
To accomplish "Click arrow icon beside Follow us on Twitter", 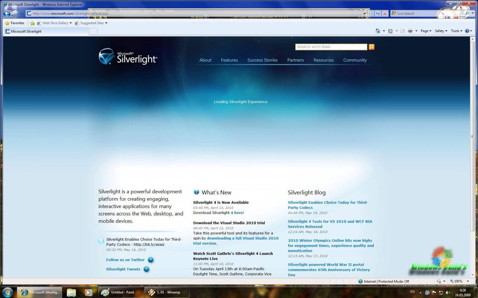I will click(151, 260).
